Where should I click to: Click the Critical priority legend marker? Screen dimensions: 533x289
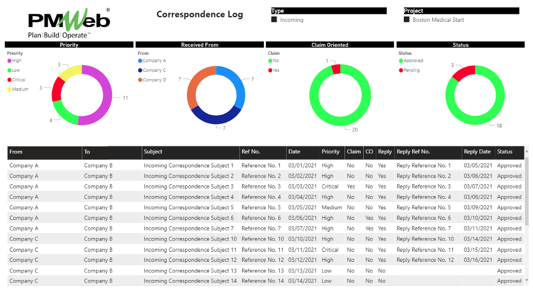10,80
